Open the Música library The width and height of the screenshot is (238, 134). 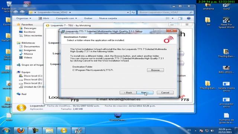tap(28, 54)
